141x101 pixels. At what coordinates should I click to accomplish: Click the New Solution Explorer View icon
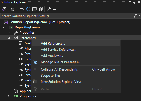[x=35, y=81]
